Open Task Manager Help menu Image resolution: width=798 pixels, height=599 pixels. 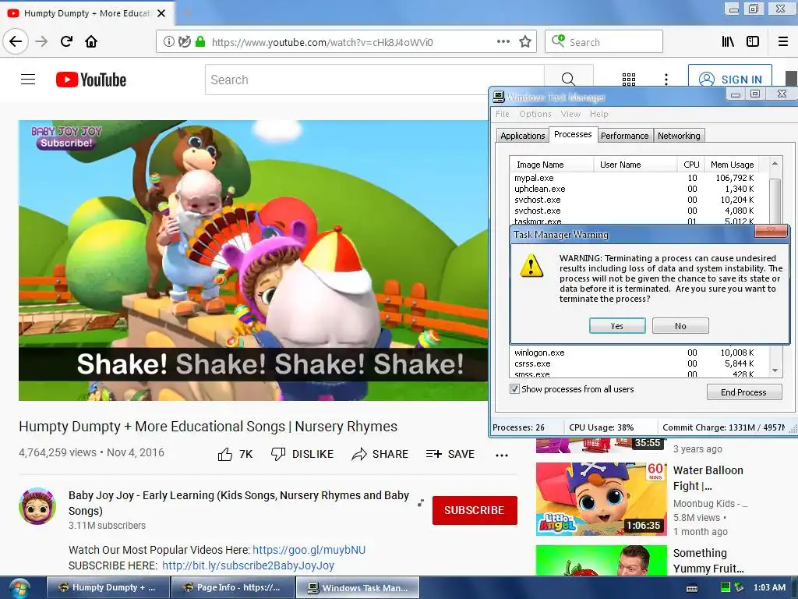pos(599,114)
